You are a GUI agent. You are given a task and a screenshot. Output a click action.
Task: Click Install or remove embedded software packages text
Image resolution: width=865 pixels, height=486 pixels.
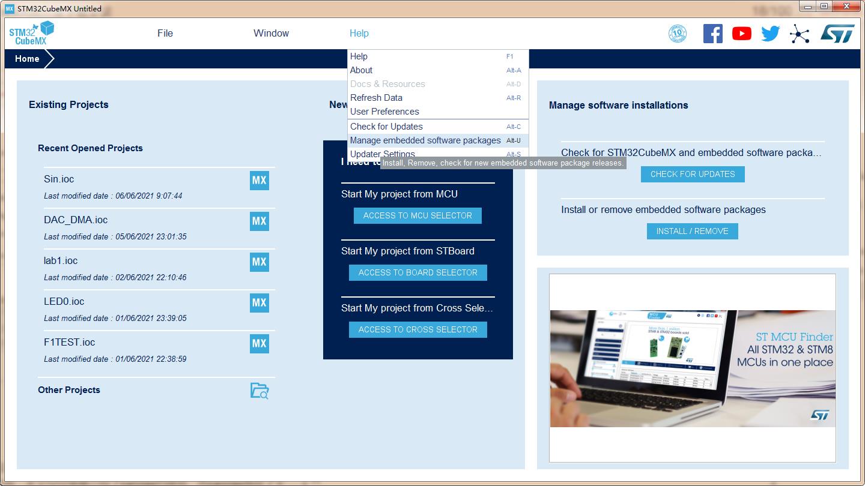point(663,209)
